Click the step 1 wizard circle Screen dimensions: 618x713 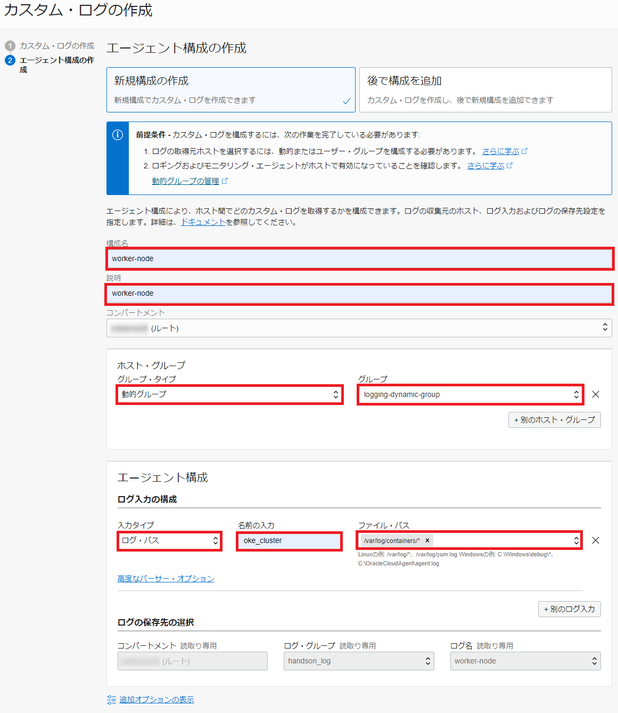10,46
